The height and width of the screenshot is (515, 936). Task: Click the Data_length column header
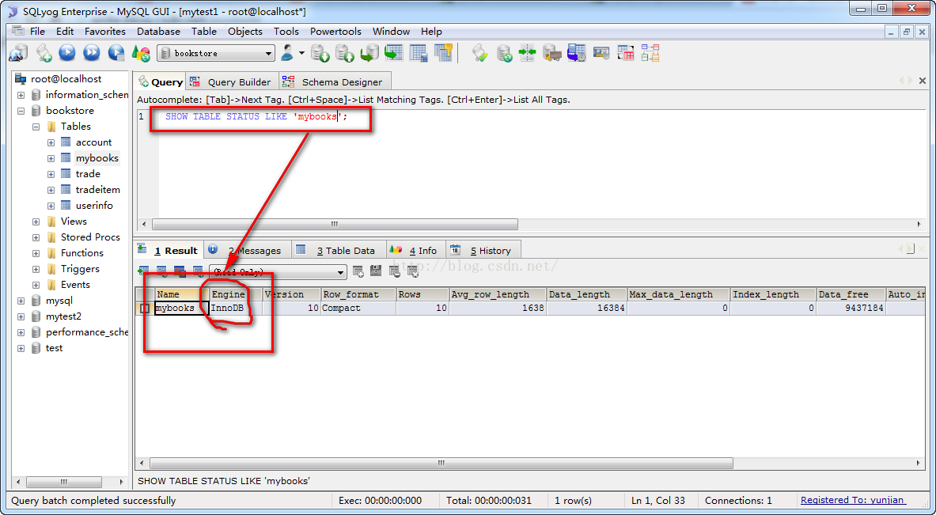pos(586,294)
